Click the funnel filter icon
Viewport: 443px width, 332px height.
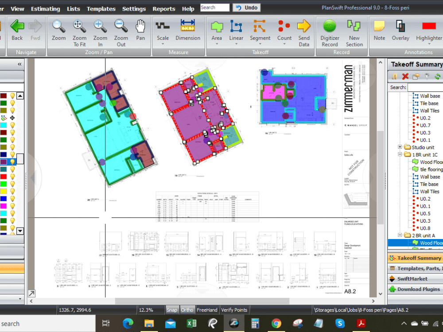(x=427, y=76)
